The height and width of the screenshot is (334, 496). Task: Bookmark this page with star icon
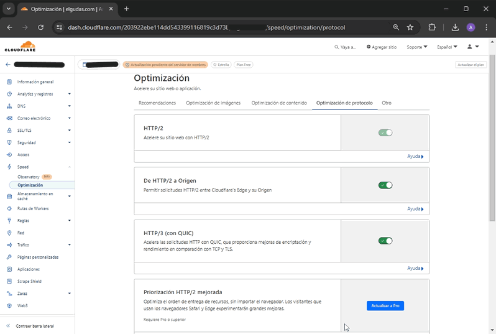(410, 27)
